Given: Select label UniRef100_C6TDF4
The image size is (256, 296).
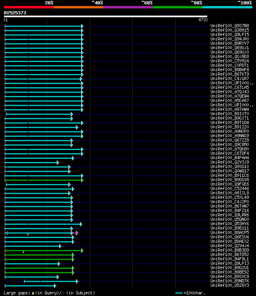Looking at the screenshot, I should [x=230, y=154].
